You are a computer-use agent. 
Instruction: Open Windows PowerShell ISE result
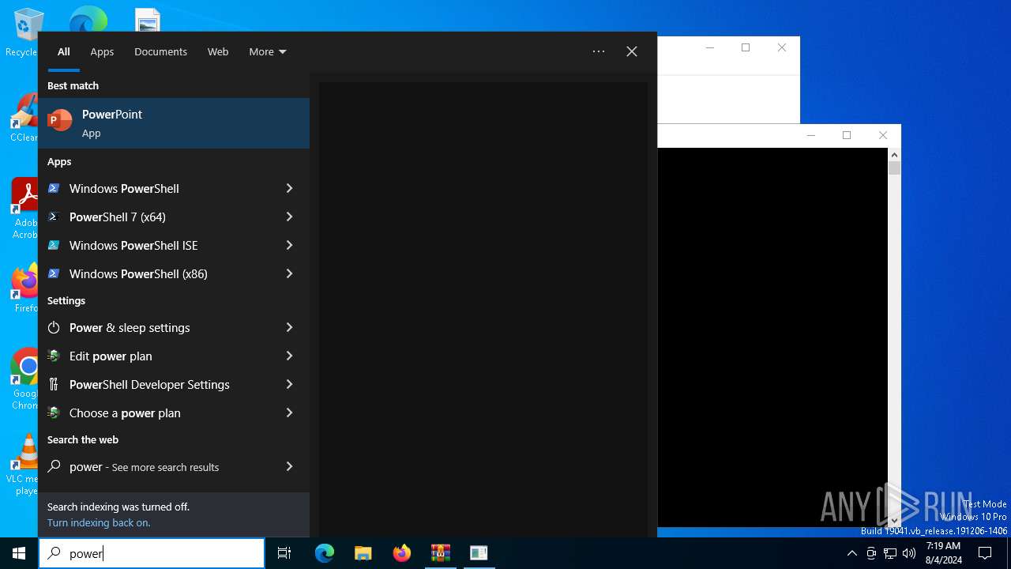[160, 245]
